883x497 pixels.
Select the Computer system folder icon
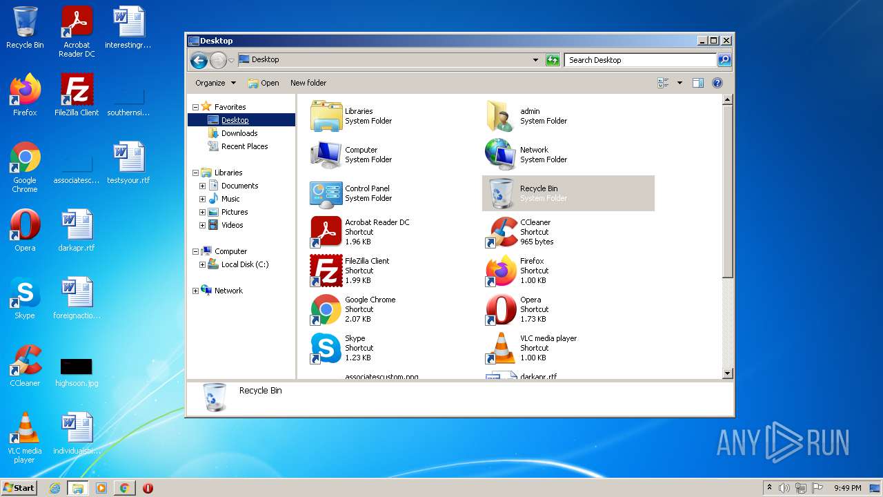(326, 155)
